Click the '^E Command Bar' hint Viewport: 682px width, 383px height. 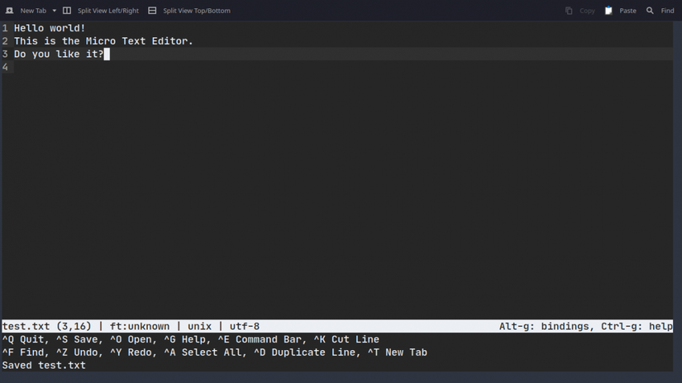260,339
